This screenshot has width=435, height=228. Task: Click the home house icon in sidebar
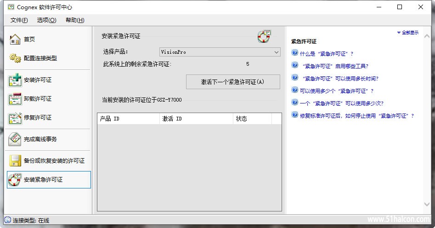coord(15,39)
